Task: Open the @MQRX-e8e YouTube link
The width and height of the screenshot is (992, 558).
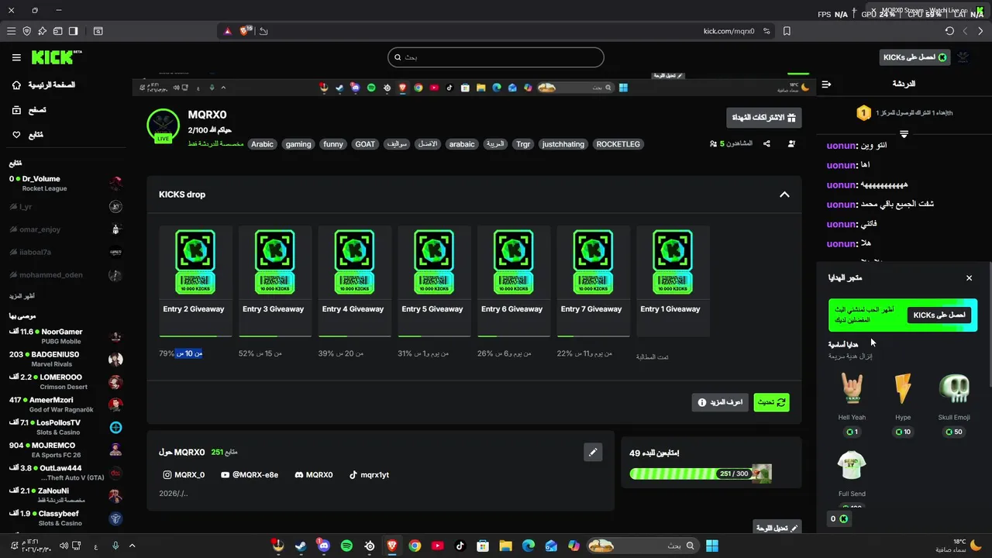Action: 249,474
